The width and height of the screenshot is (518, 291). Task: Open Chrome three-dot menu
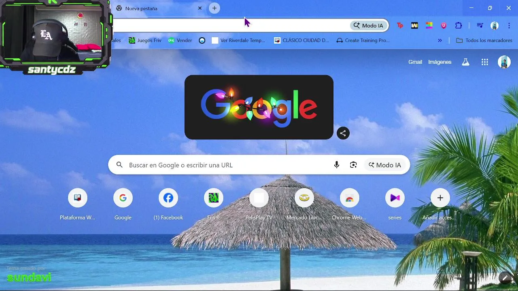tap(509, 25)
